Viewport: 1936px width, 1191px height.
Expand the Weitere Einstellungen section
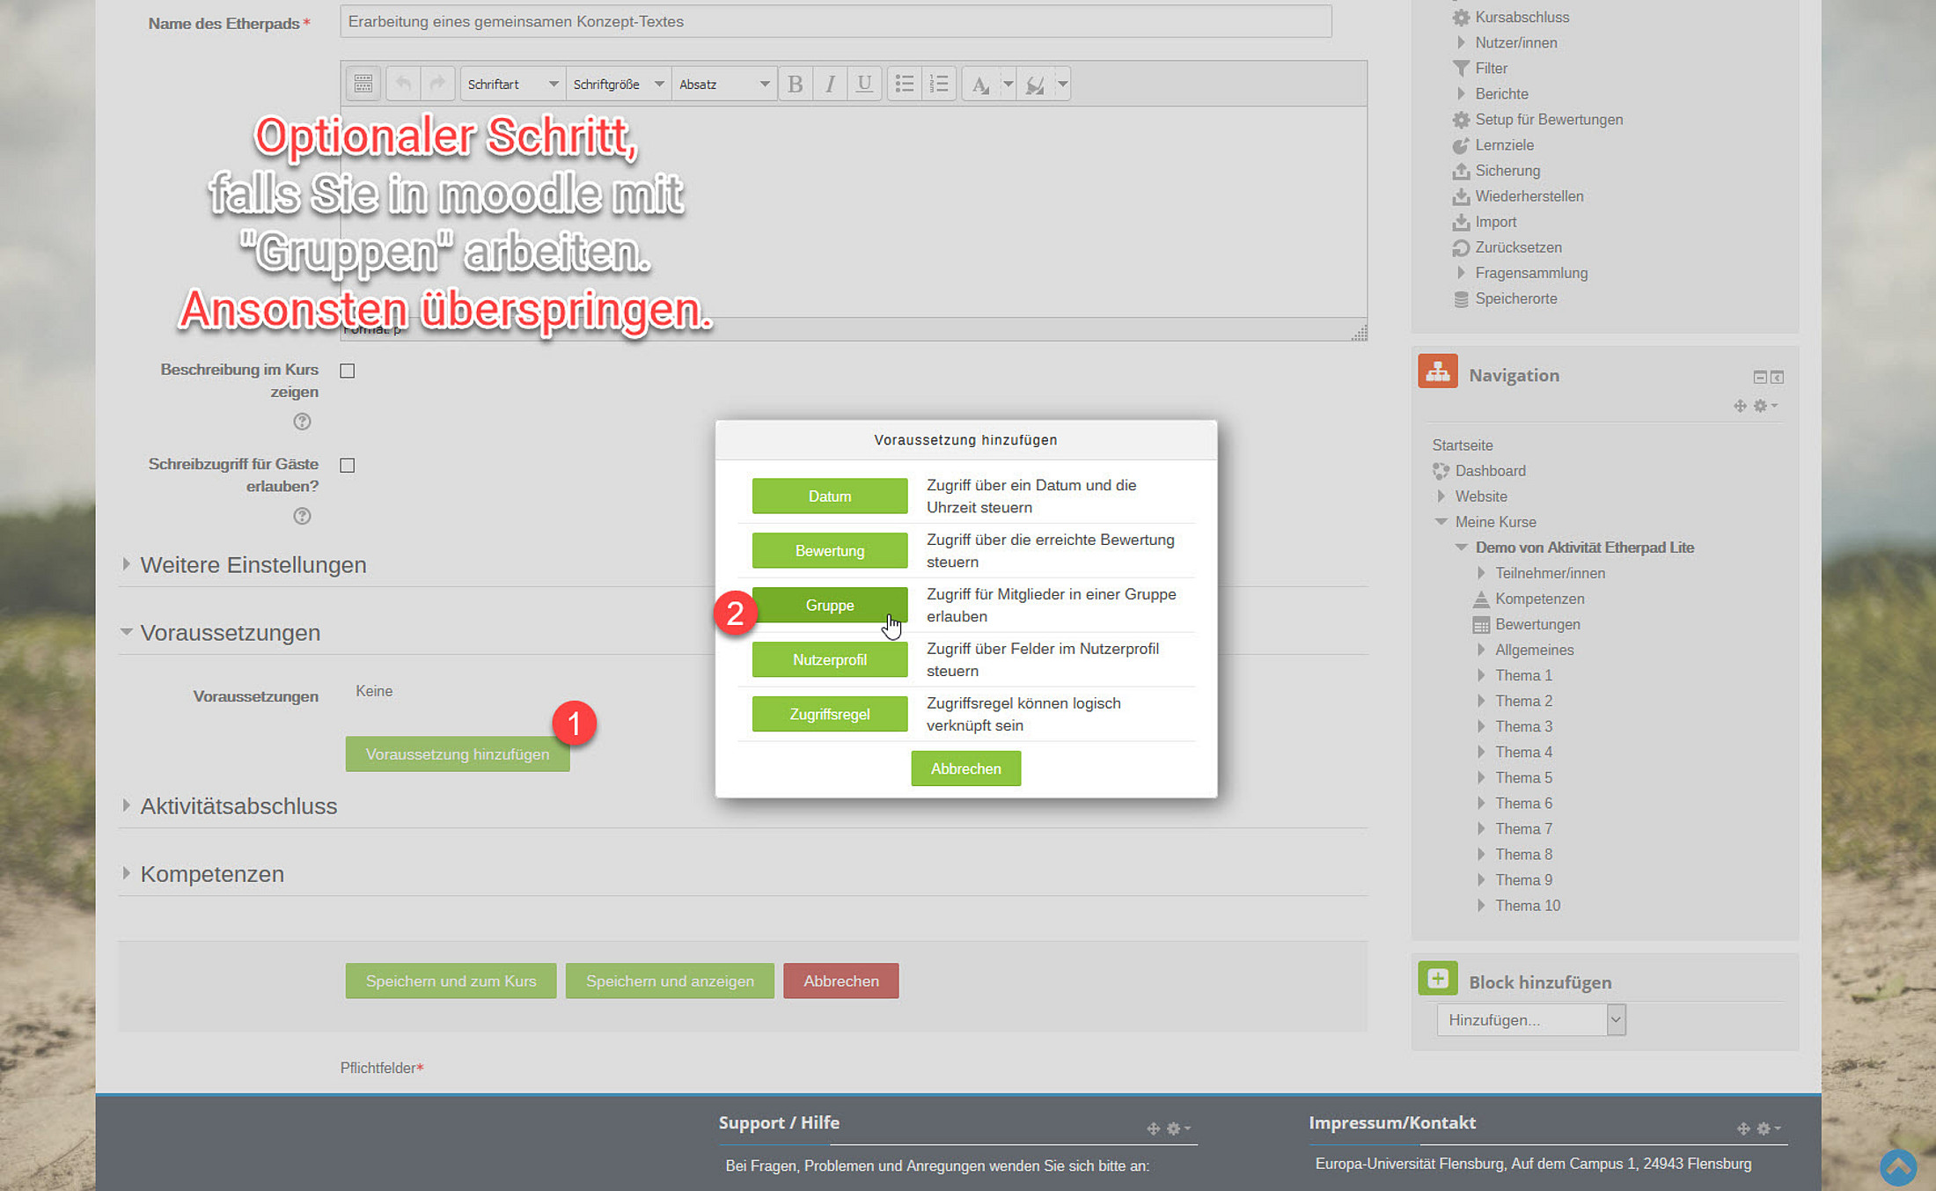pos(253,565)
